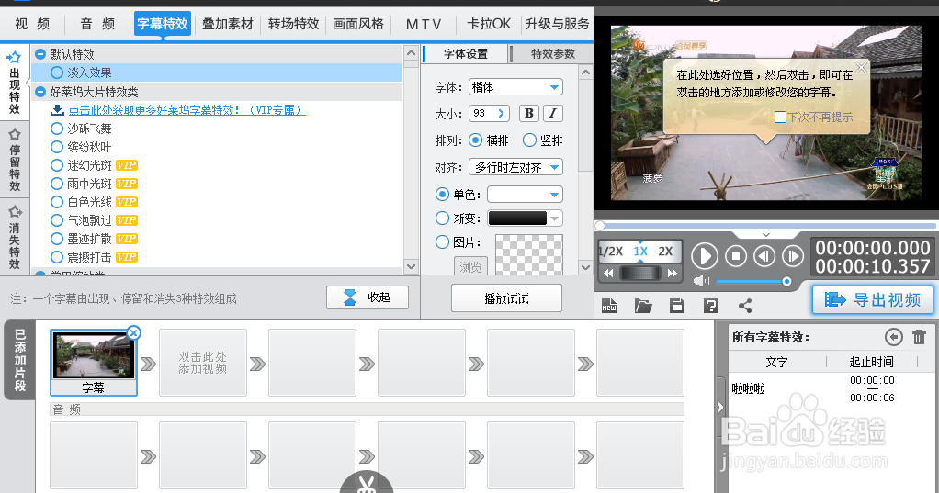Open 渐变 gradient dropdown arrow
Viewport: 939px width, 493px height.
point(555,218)
